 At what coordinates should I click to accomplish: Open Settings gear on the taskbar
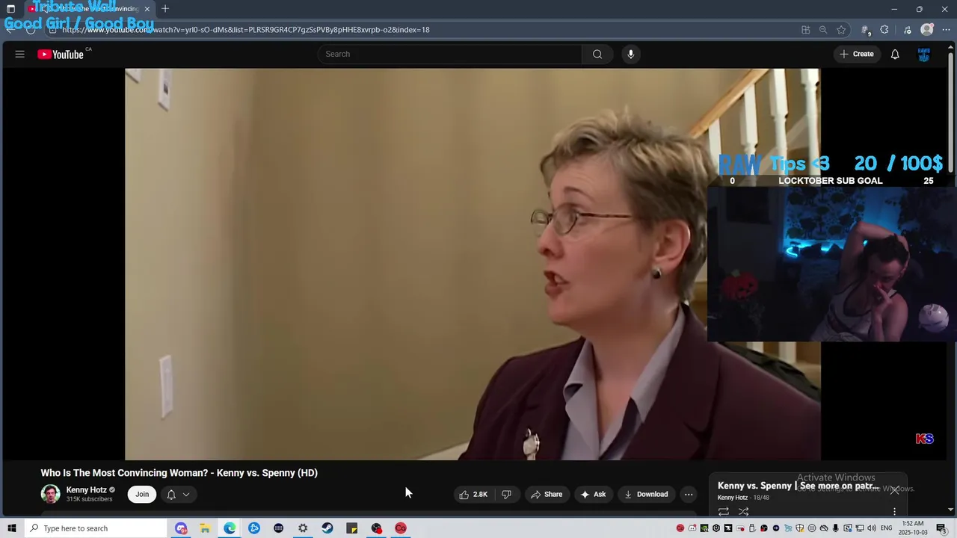tap(303, 528)
